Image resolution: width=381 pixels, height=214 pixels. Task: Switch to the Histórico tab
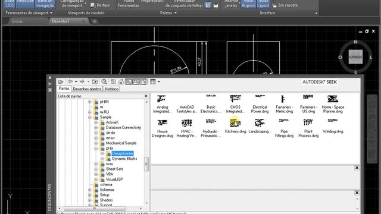(111, 89)
